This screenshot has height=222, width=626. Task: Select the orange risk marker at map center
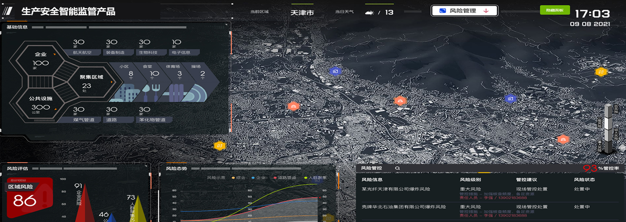[x=400, y=101]
